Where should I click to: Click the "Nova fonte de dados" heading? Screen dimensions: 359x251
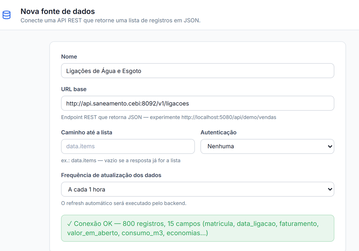(58, 12)
